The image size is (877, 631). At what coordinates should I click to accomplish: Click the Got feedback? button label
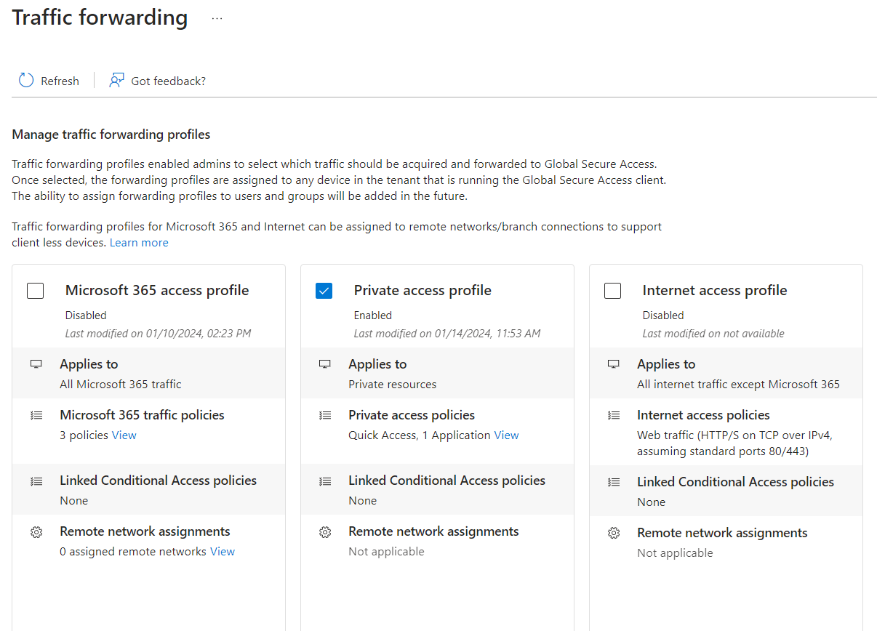[168, 81]
